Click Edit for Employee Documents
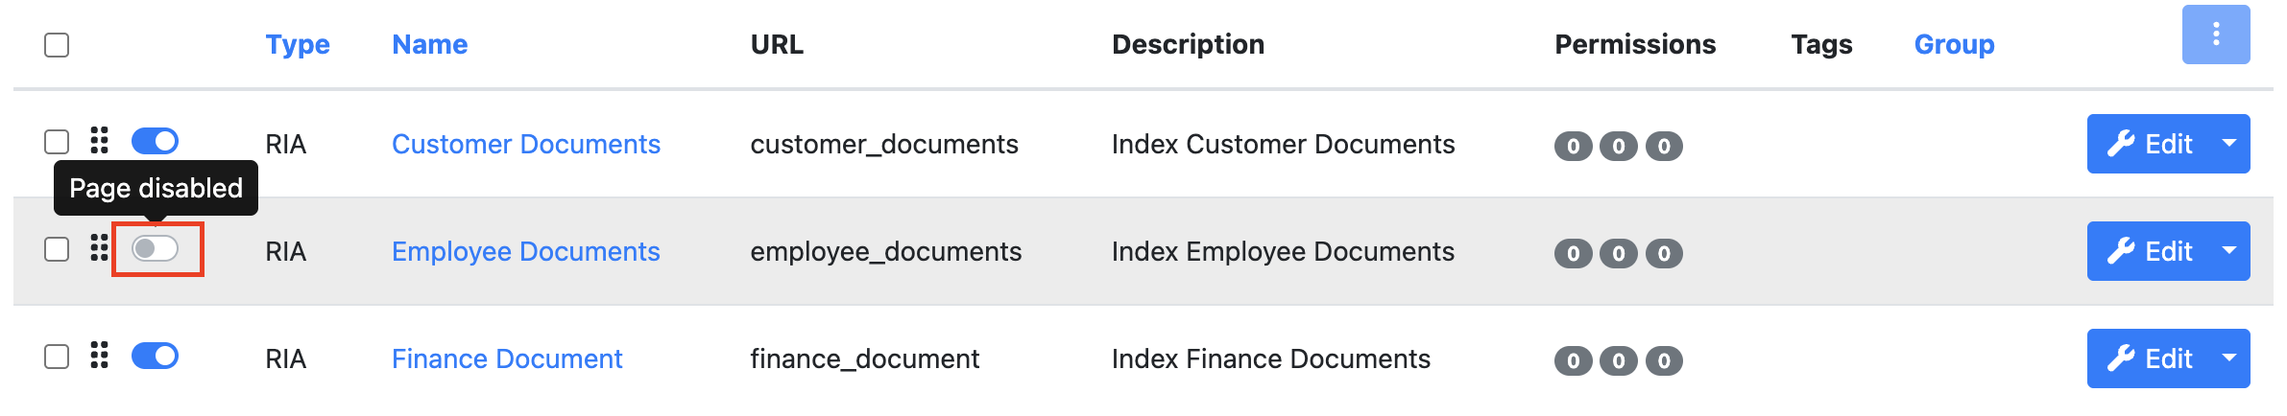 (x=2149, y=251)
